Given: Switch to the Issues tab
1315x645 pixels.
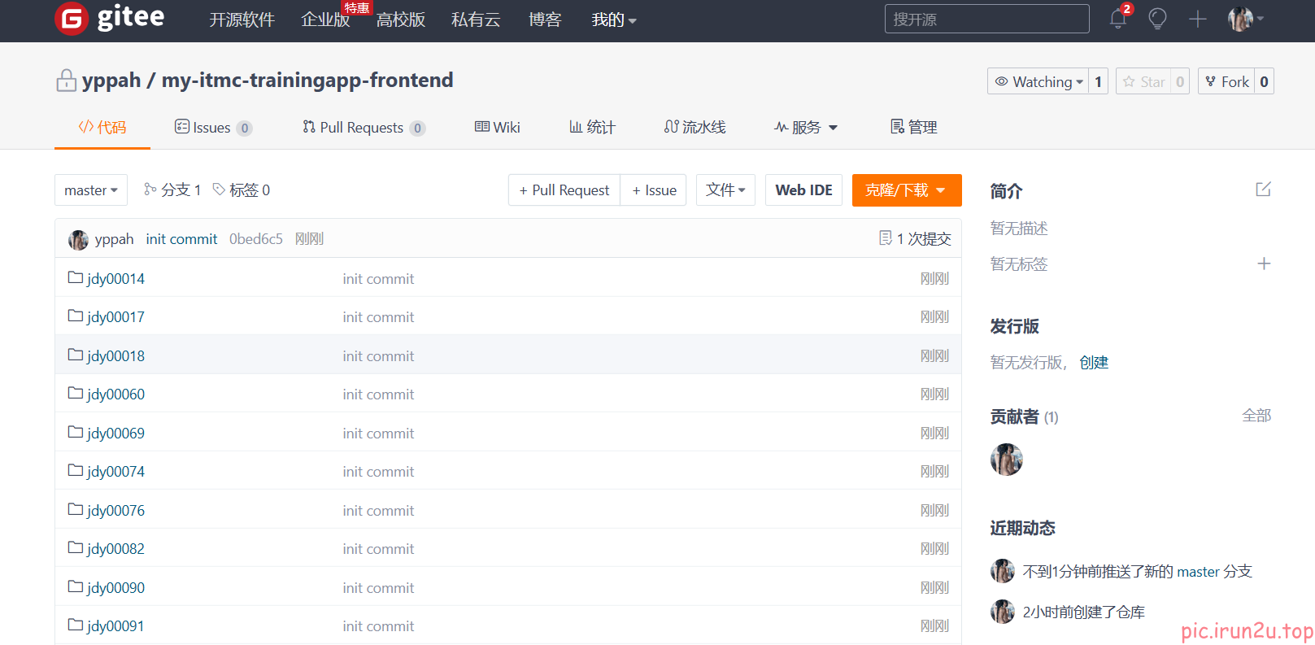Looking at the screenshot, I should (x=212, y=128).
